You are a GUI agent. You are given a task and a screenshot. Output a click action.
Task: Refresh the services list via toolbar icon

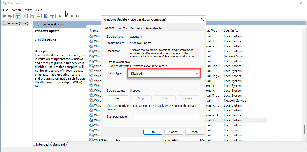(32, 16)
